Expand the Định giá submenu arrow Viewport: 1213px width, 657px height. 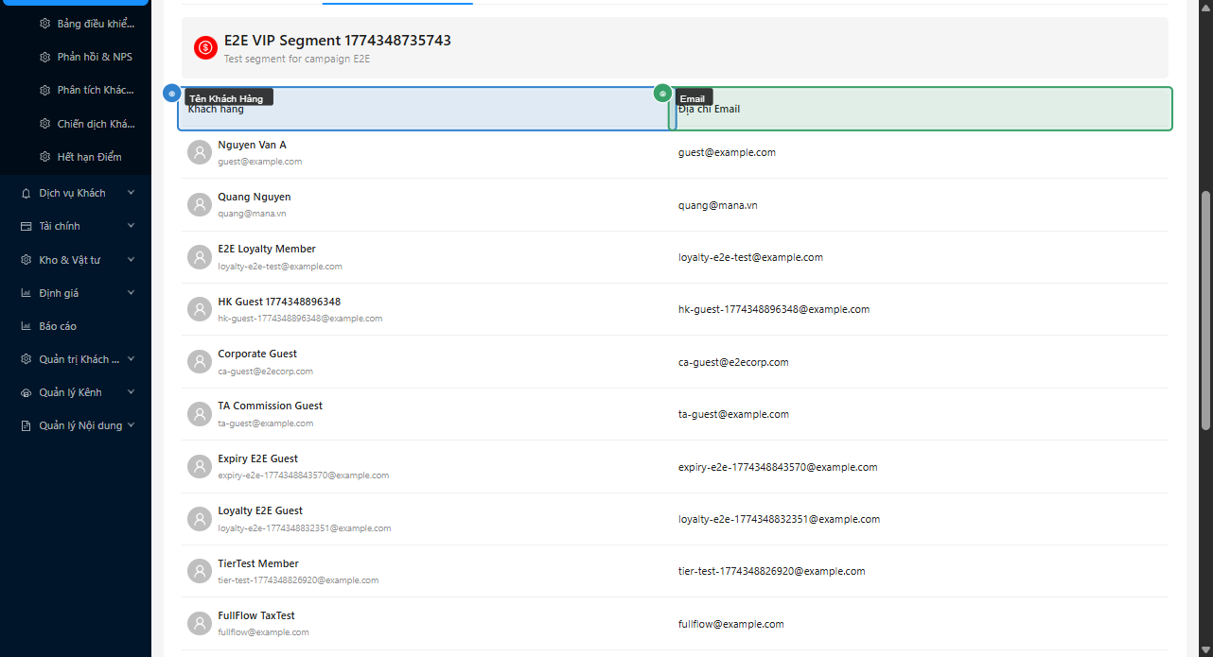click(x=131, y=293)
